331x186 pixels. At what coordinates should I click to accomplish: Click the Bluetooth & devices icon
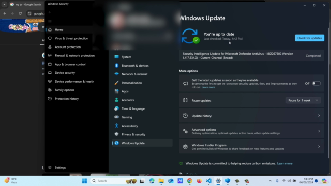click(116, 66)
